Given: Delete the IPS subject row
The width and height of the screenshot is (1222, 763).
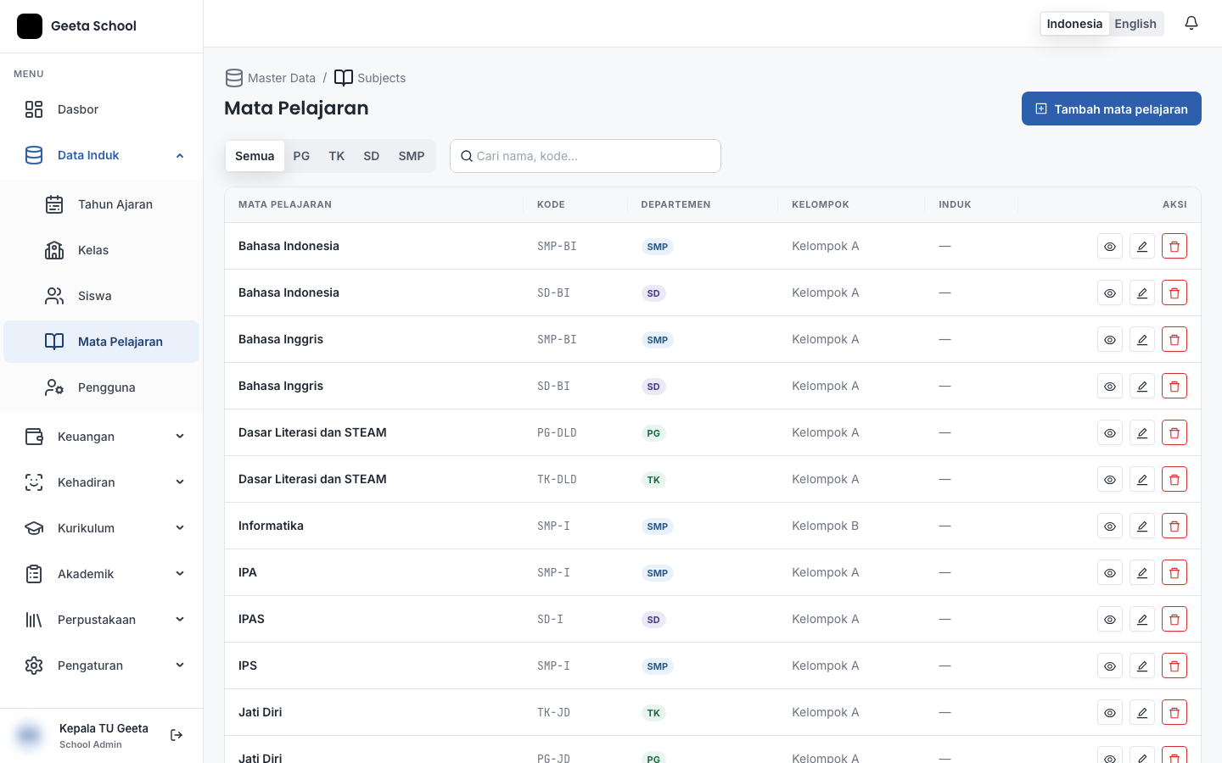Looking at the screenshot, I should coord(1174,666).
